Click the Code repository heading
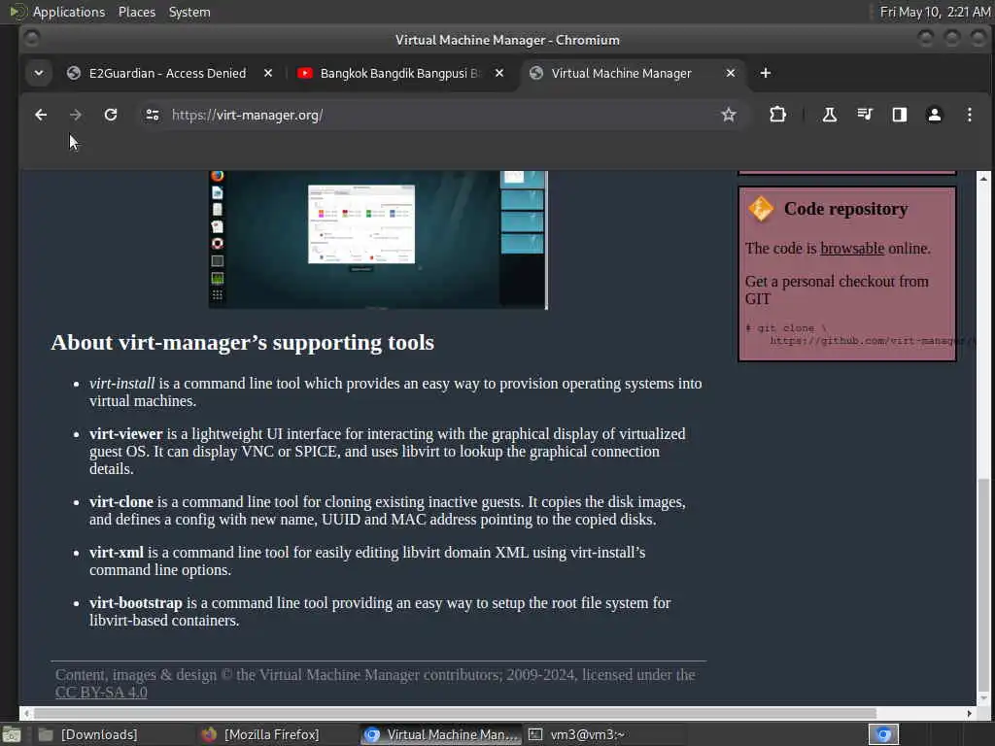995x746 pixels. click(846, 209)
